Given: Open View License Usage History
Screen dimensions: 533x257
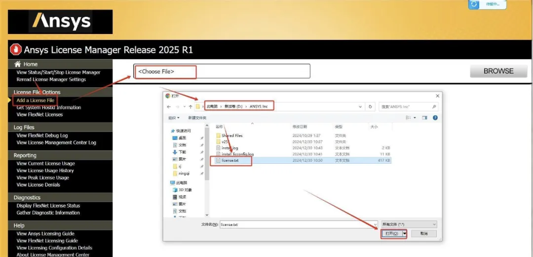Looking at the screenshot, I should point(45,171).
